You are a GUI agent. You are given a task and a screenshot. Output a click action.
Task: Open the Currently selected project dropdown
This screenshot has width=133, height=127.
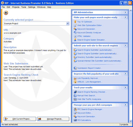(68, 24)
